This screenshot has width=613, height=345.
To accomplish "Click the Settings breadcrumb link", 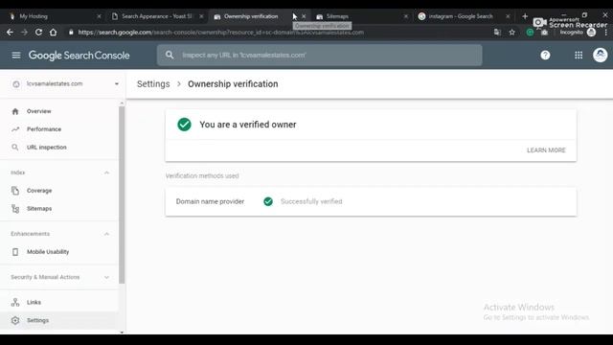I will (153, 84).
